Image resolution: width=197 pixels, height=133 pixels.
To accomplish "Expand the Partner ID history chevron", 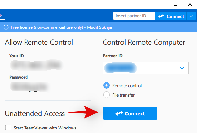I will point(182,68).
